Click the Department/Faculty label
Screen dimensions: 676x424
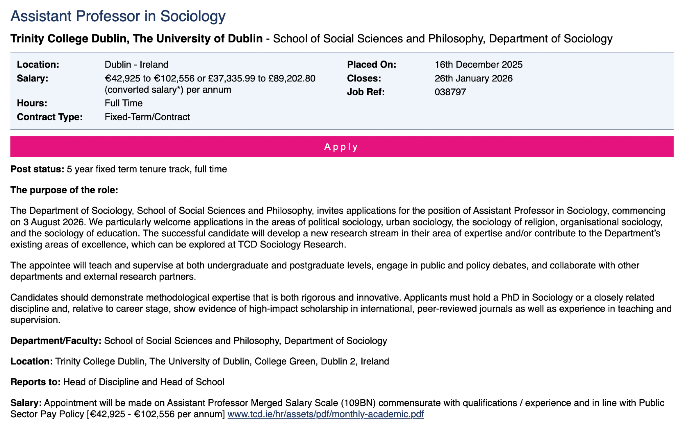(56, 340)
